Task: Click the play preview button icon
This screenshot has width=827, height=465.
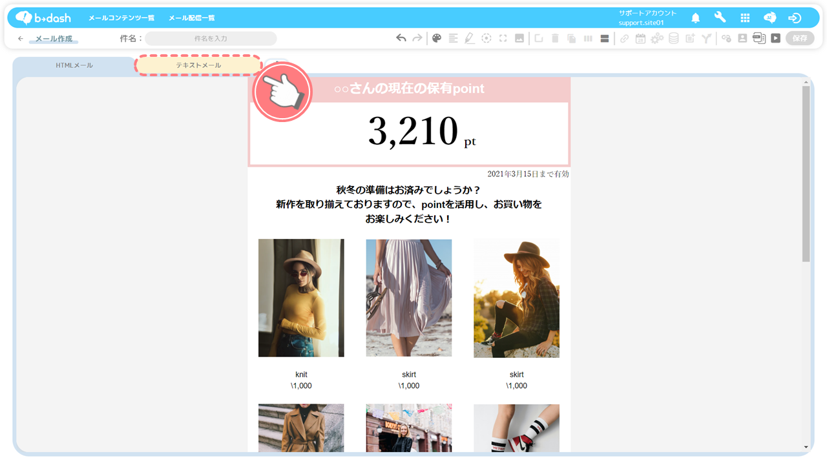Action: [x=776, y=38]
